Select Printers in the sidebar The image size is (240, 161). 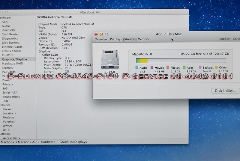8,84
